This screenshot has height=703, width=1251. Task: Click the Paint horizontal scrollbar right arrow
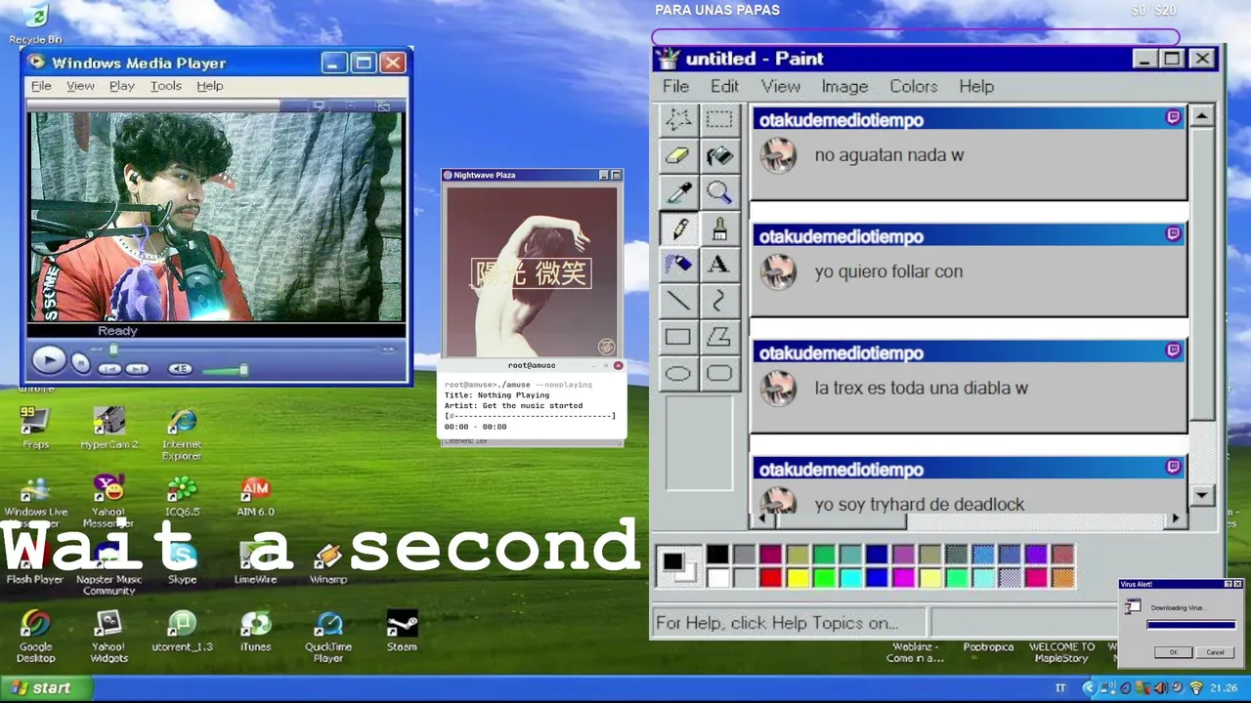click(x=1177, y=518)
